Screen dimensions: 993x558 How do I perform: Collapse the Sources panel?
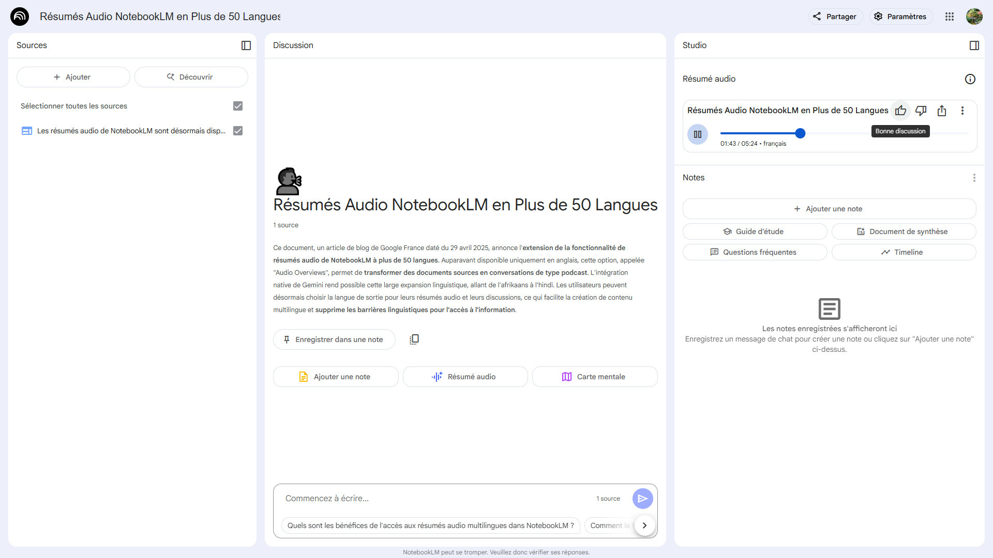[246, 45]
